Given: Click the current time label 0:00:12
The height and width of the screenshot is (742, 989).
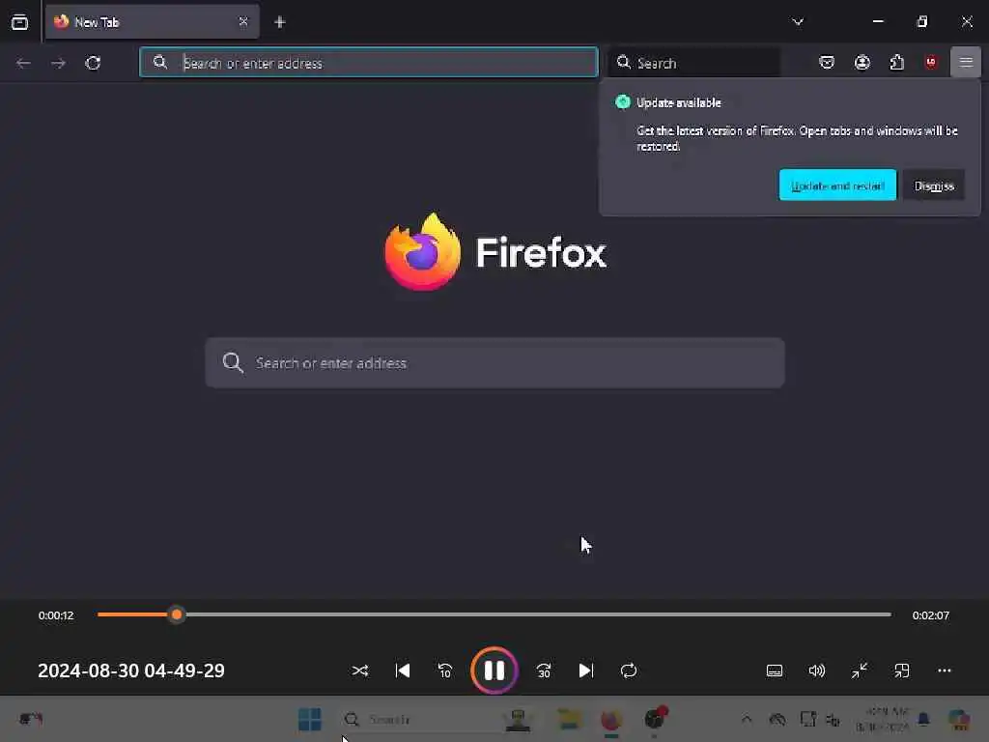Looking at the screenshot, I should coord(56,615).
